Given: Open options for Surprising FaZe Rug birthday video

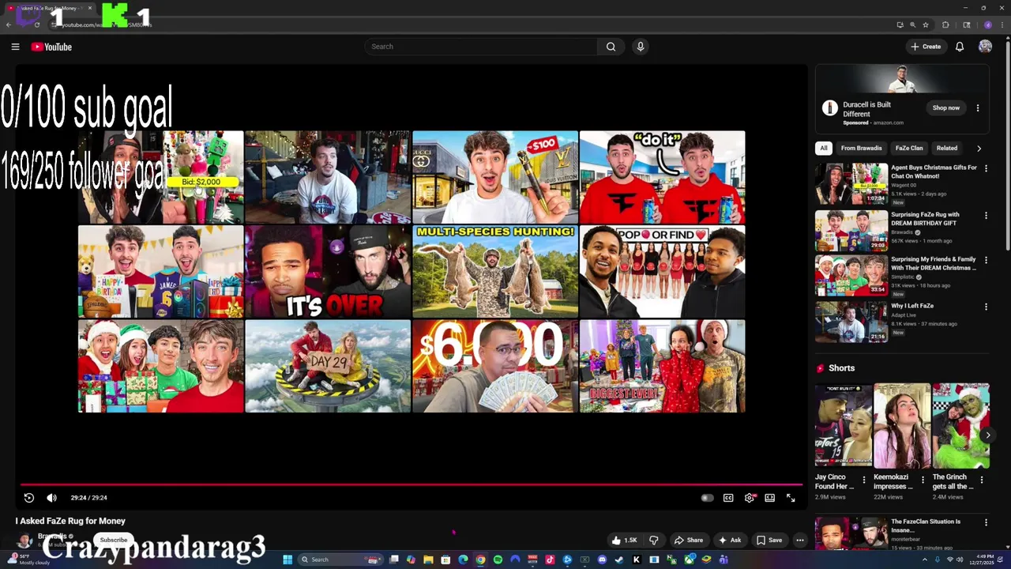Looking at the screenshot, I should point(986,215).
